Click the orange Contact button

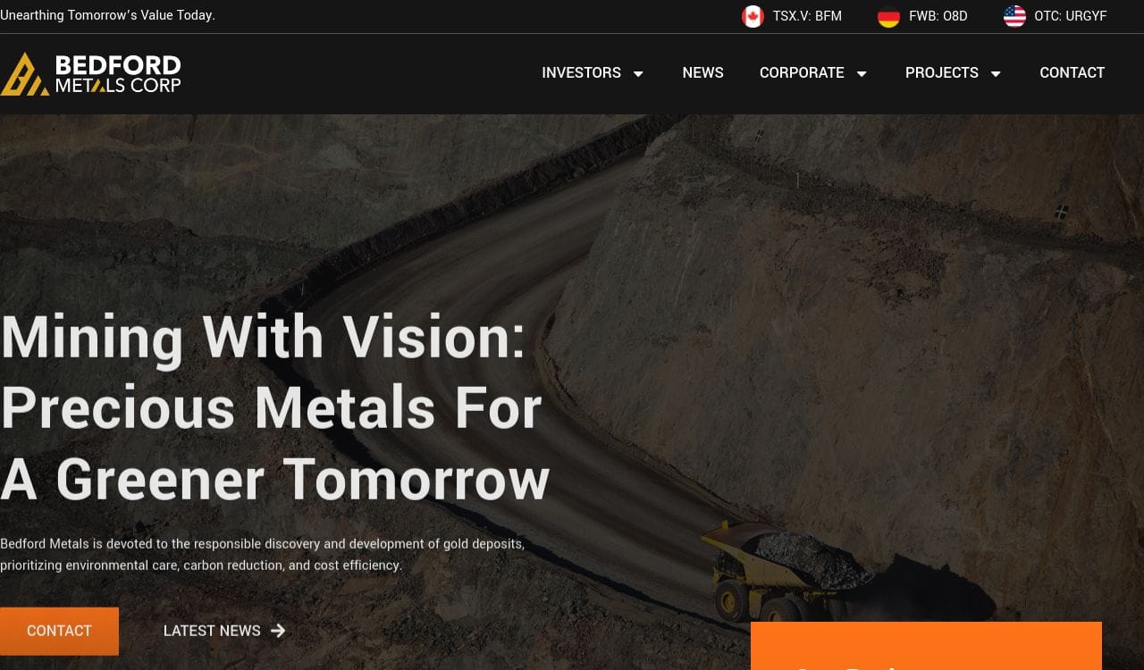[59, 631]
